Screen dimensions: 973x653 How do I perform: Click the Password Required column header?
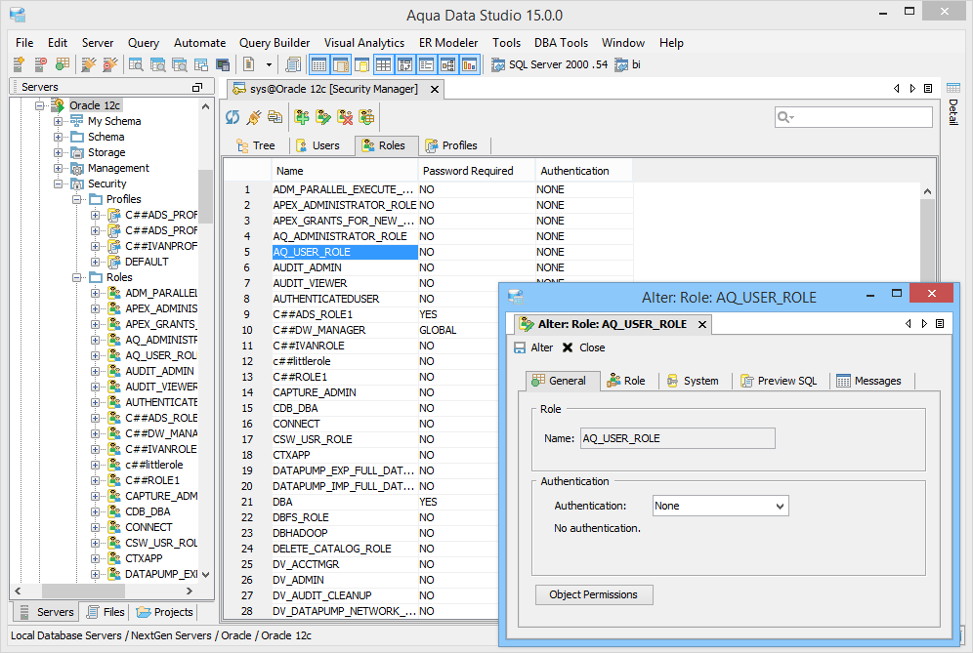476,171
